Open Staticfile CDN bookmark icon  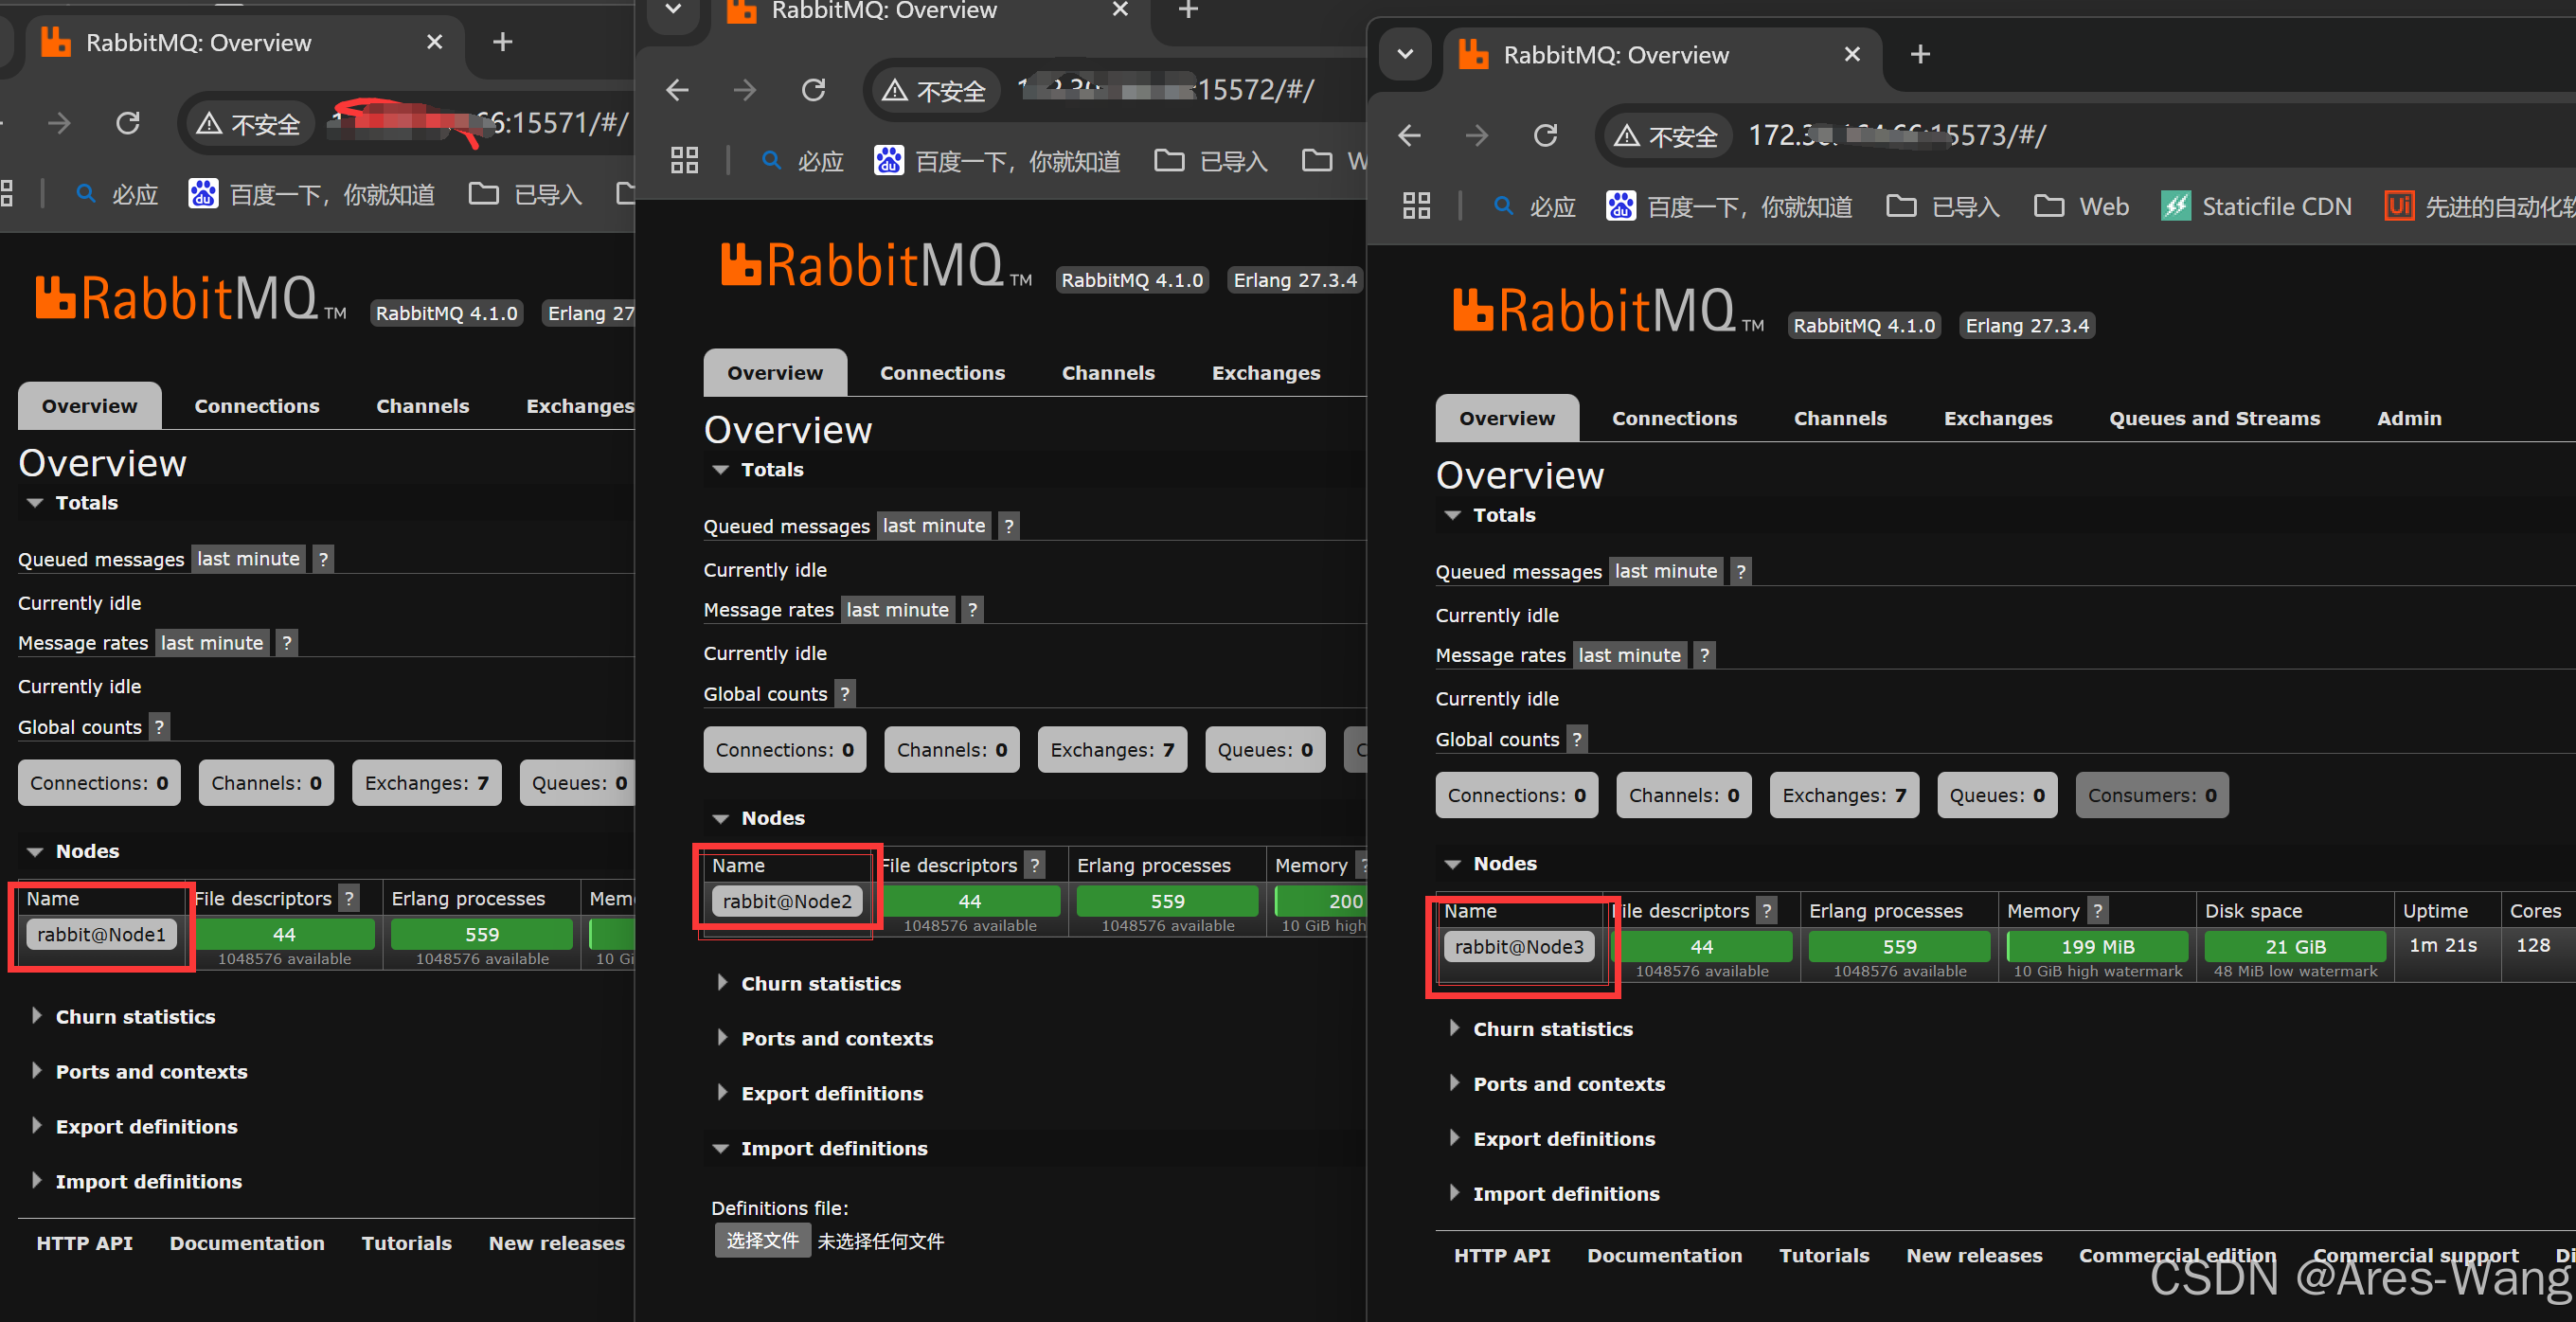[x=2175, y=206]
